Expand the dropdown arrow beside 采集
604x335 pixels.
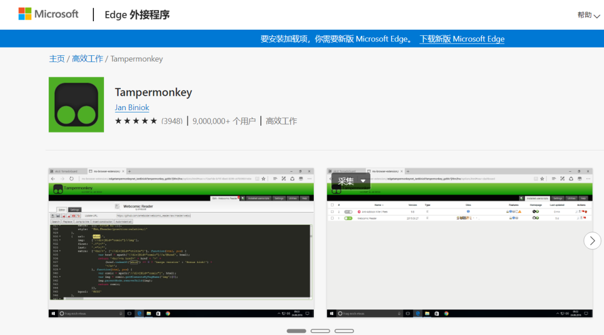tap(363, 181)
